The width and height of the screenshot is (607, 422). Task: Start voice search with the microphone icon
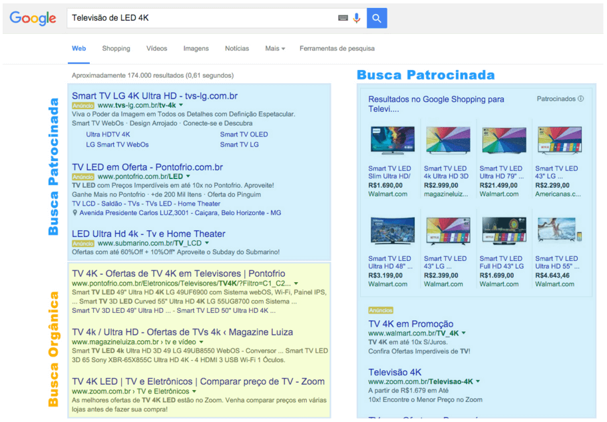[x=357, y=18]
